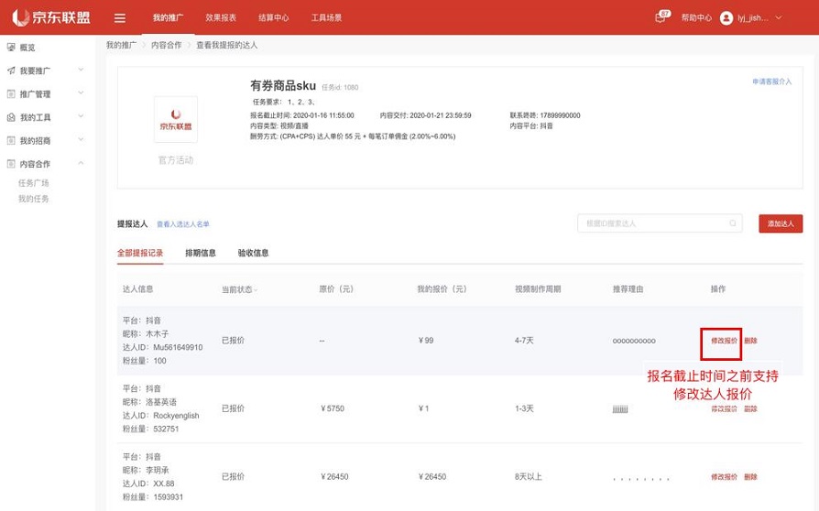Click the 我的工具 sidebar icon
819x511 pixels.
(11, 117)
